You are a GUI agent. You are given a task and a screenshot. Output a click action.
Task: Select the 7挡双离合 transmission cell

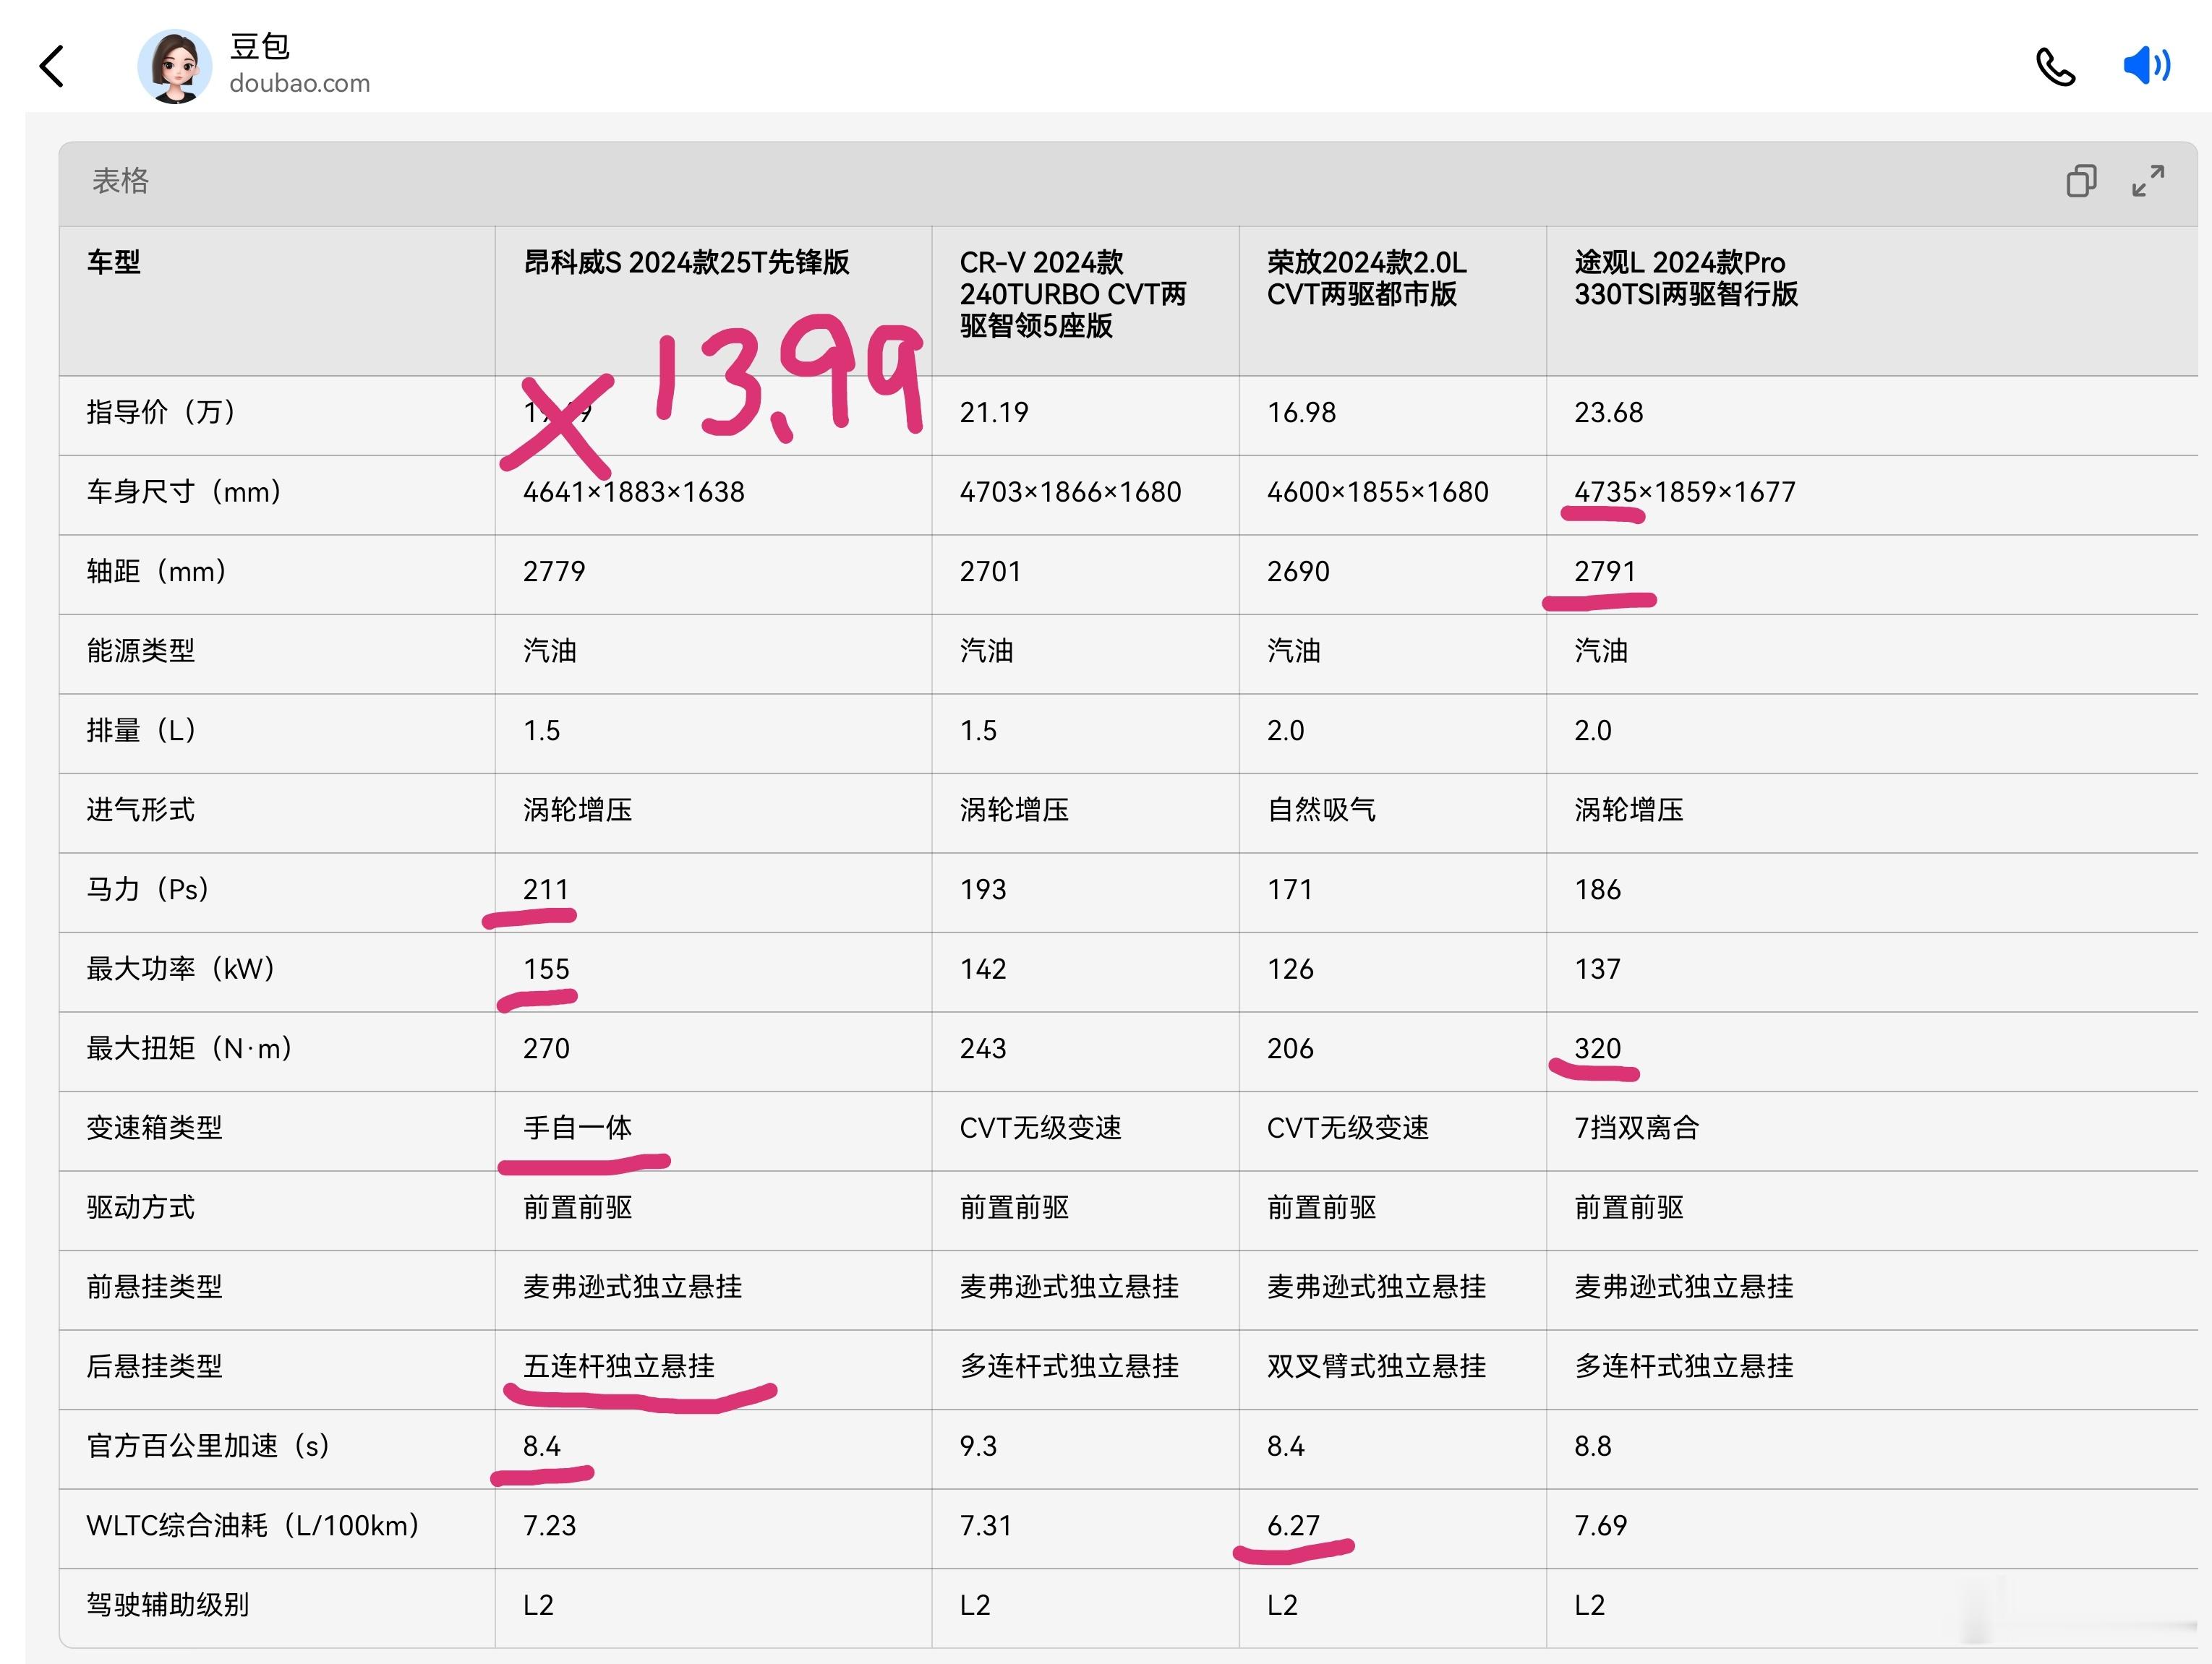[1636, 1128]
